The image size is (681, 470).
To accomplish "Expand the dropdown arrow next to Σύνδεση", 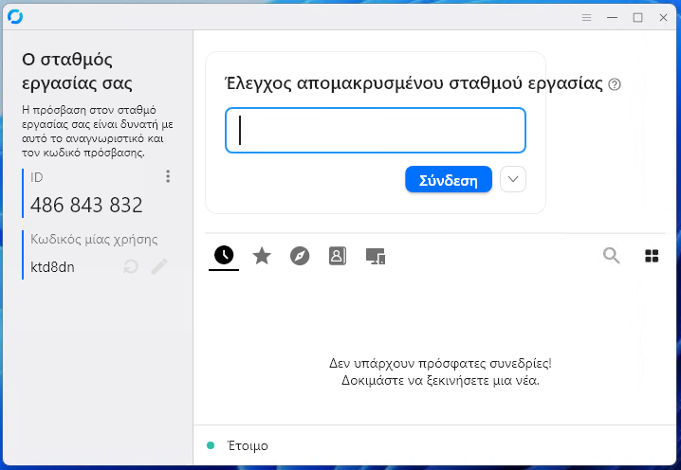I will tap(512, 179).
